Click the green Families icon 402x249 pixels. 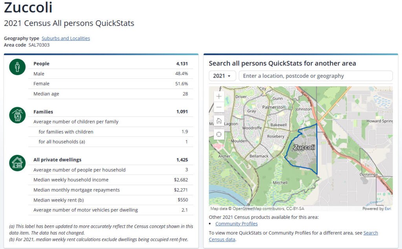click(x=17, y=115)
